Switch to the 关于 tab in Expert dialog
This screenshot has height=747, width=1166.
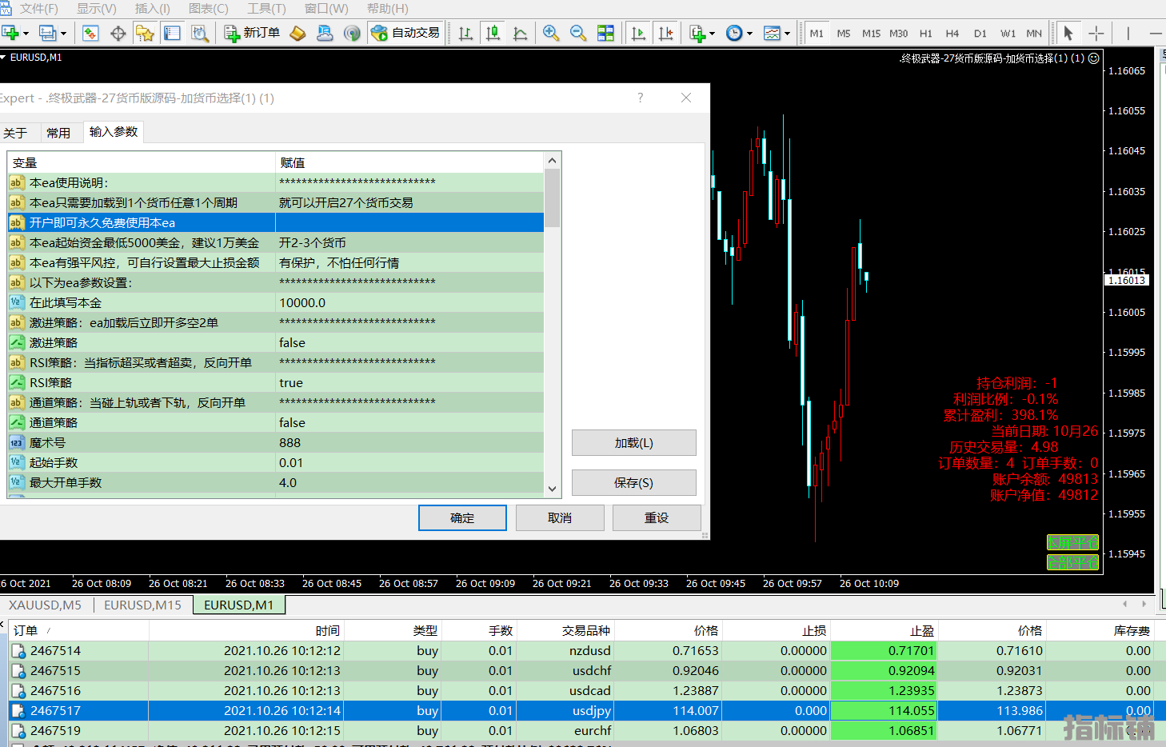coord(15,133)
